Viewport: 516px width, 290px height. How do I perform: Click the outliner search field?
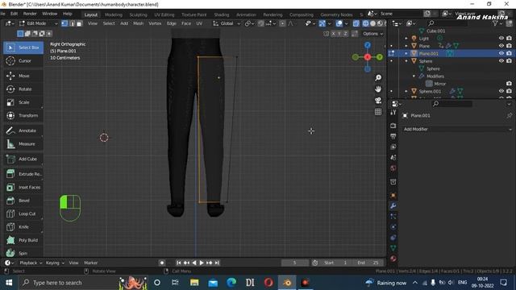pyautogui.click(x=447, y=23)
